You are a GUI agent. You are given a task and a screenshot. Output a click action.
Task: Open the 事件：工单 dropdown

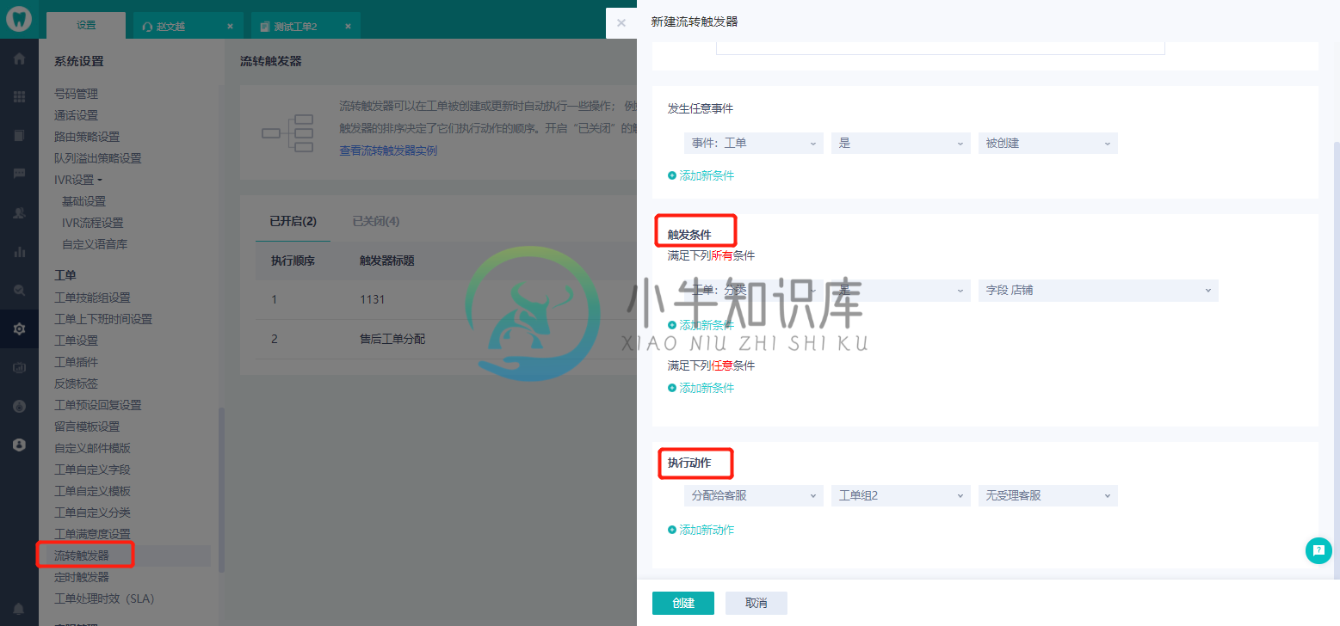pos(754,144)
